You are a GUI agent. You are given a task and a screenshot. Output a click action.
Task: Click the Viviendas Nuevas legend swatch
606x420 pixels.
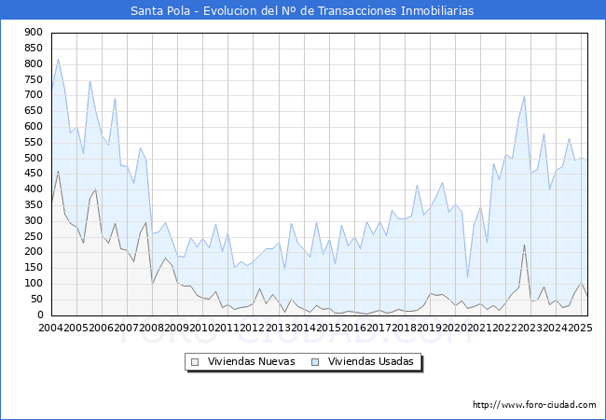195,362
